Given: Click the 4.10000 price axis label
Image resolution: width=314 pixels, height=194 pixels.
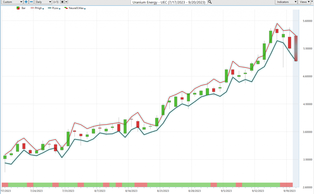Looking at the screenshot, I should pos(308,104).
